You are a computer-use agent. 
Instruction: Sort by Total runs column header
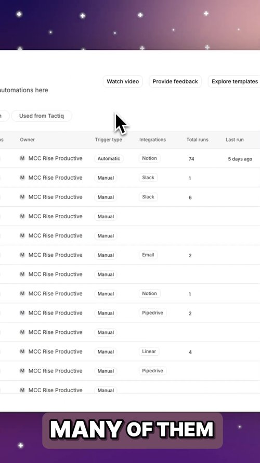click(x=197, y=140)
